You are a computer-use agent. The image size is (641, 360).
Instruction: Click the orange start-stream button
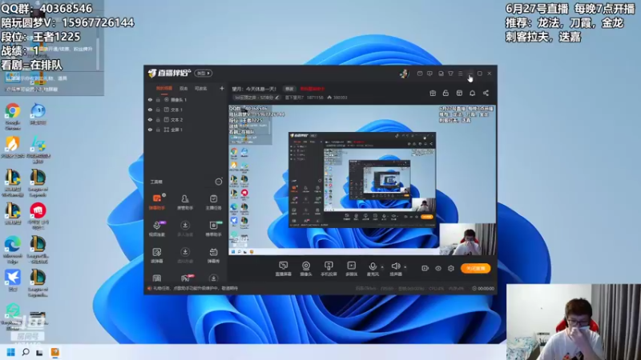point(475,268)
